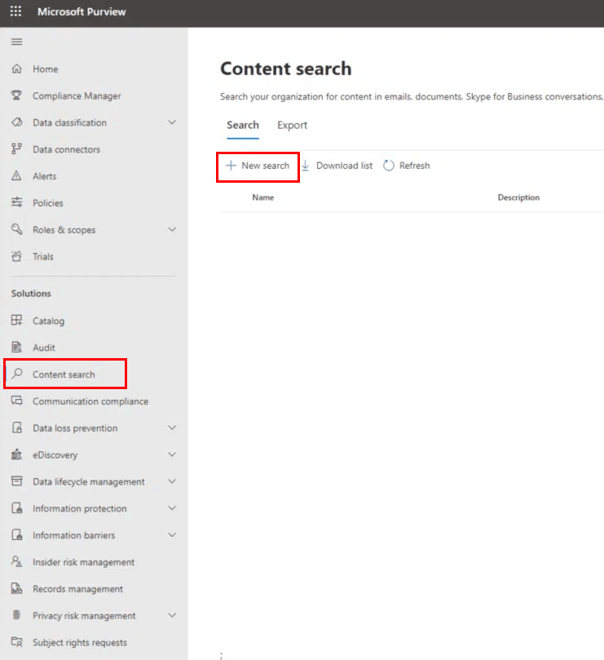
Task: Click the Trials gift icon
Action: point(16,256)
